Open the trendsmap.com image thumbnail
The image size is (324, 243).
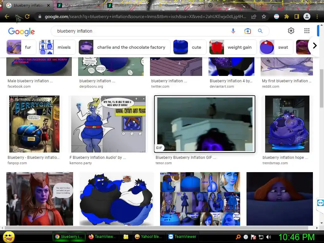[287, 124]
